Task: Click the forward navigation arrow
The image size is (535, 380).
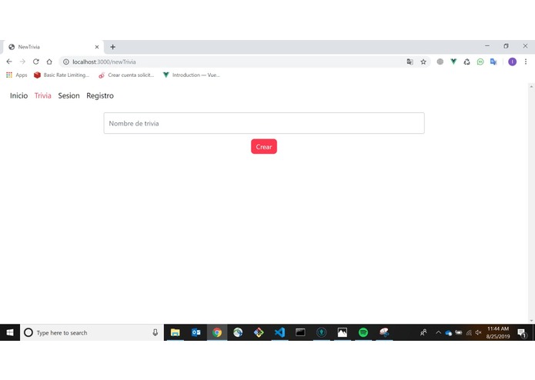Action: pos(22,62)
